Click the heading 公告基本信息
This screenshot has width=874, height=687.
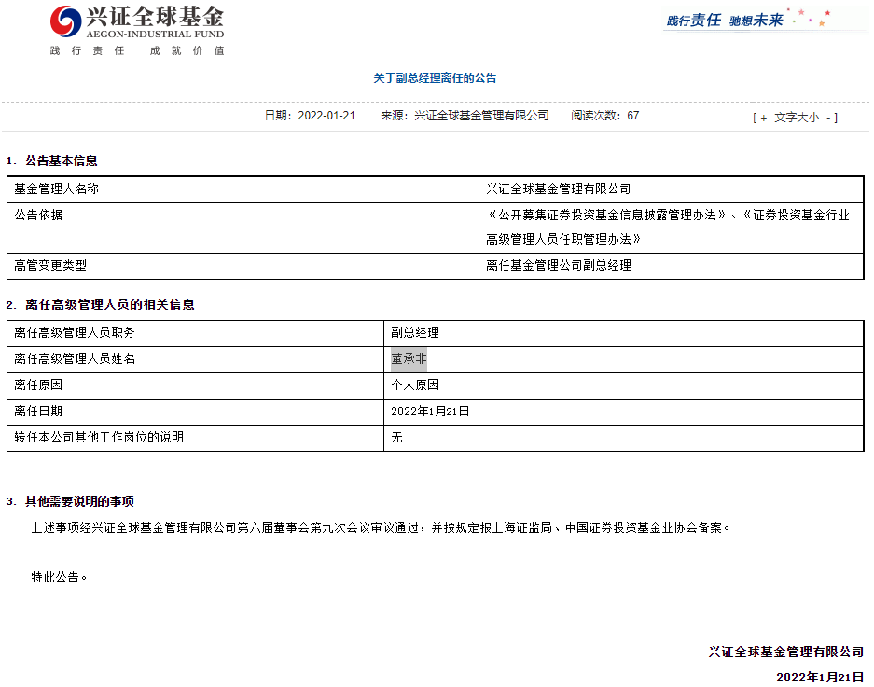pyautogui.click(x=62, y=161)
